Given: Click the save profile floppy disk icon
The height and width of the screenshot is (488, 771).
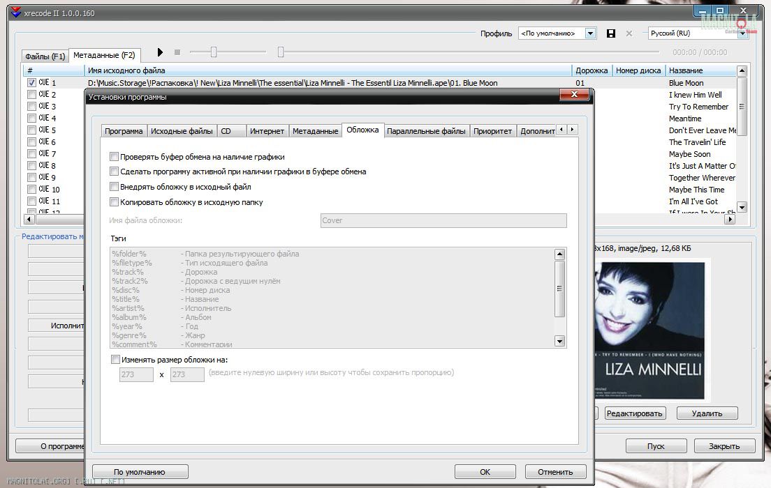Looking at the screenshot, I should [x=611, y=33].
